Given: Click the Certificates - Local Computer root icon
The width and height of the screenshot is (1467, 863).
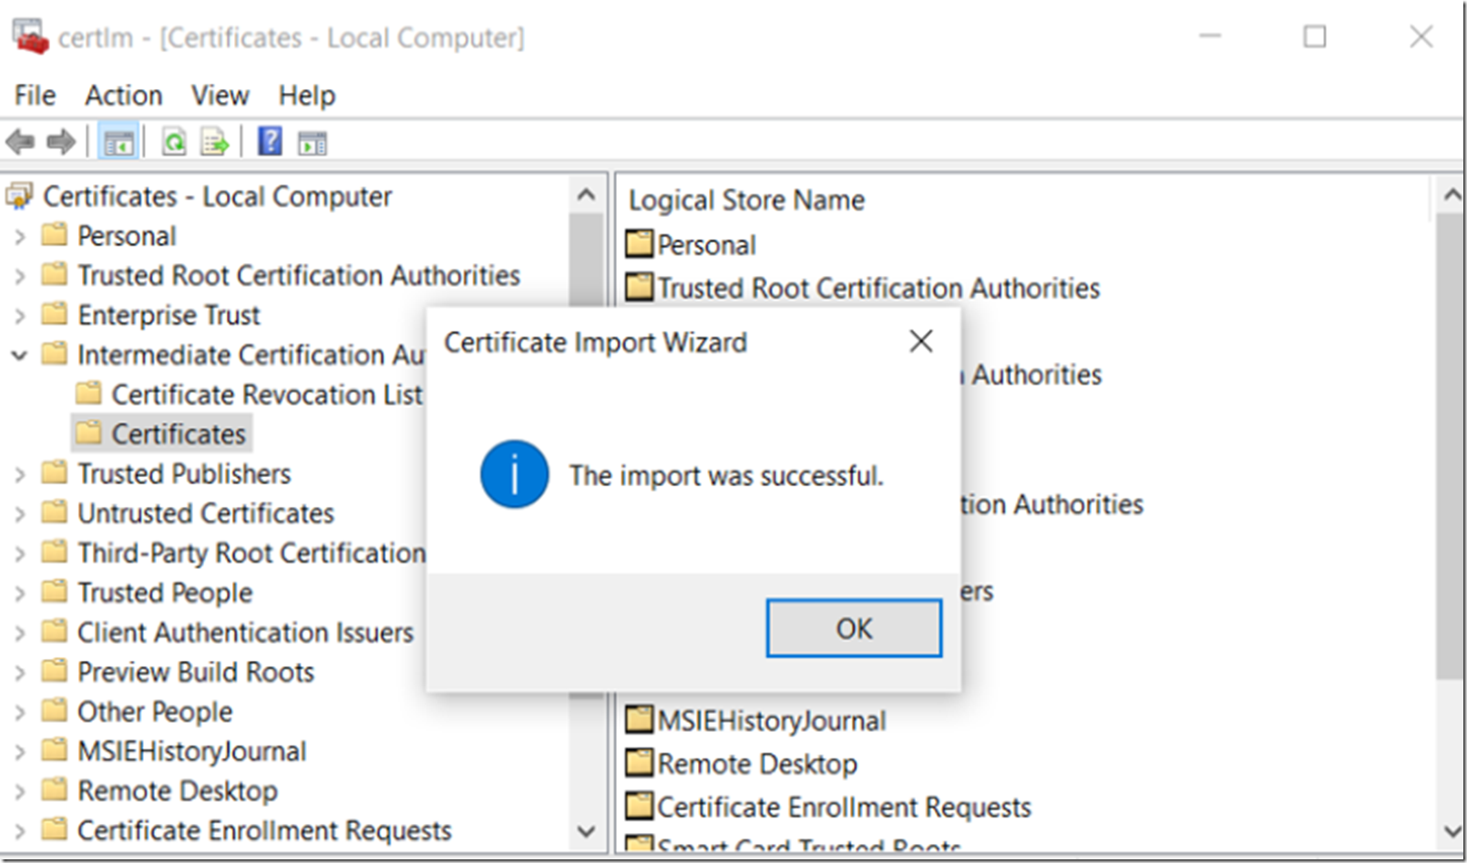Looking at the screenshot, I should (19, 196).
